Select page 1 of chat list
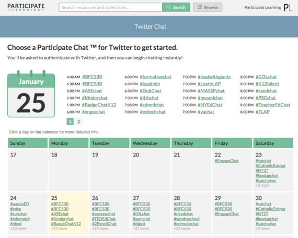The image size is (298, 238). click(70, 121)
